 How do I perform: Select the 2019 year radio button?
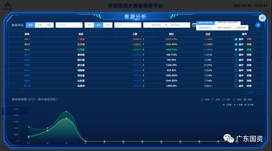point(202,100)
